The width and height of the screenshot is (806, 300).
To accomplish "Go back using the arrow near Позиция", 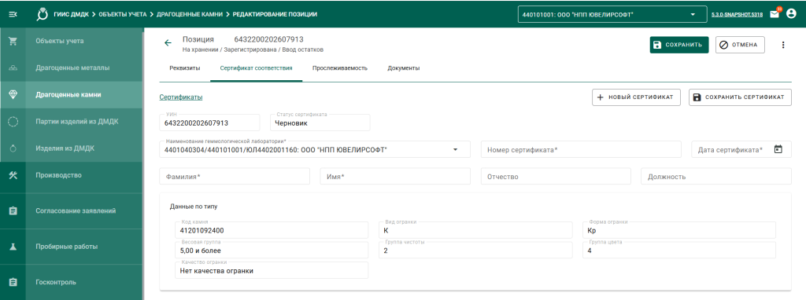I will pyautogui.click(x=168, y=43).
